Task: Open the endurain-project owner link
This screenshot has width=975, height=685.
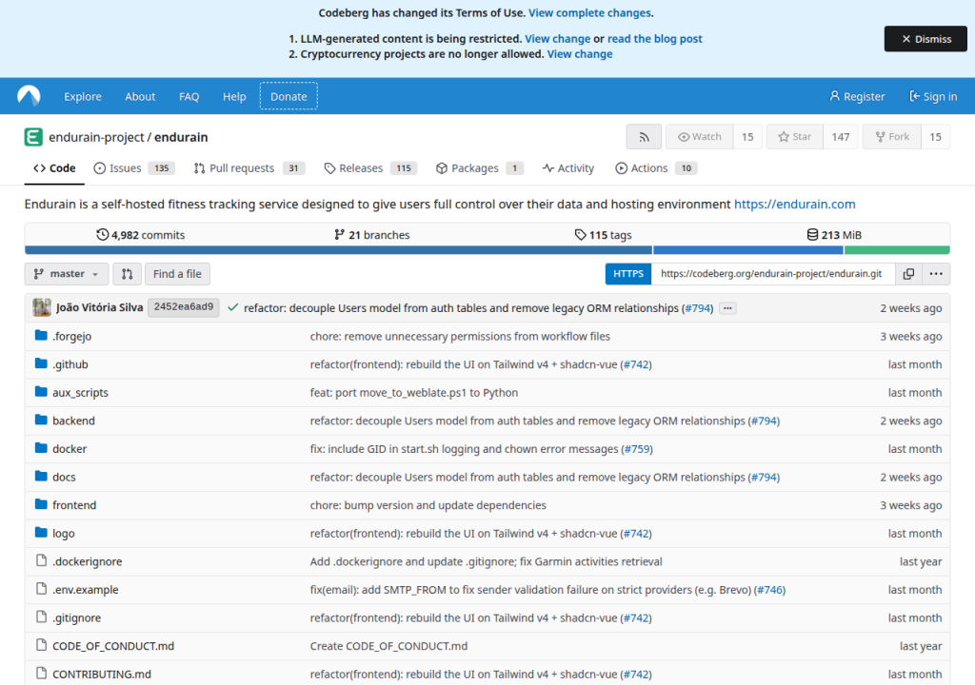Action: pyautogui.click(x=96, y=137)
